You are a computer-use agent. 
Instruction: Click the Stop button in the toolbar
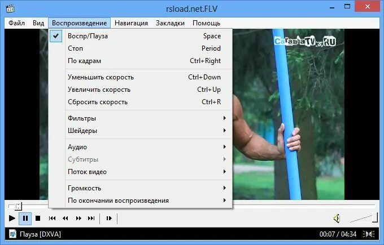(x=38, y=218)
